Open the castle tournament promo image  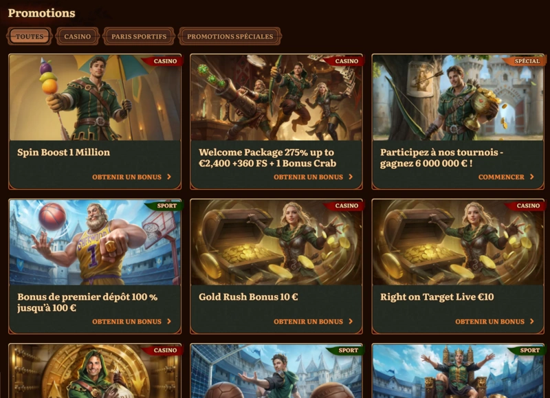[458, 98]
